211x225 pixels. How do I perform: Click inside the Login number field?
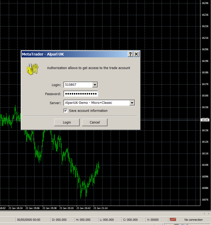(x=78, y=85)
